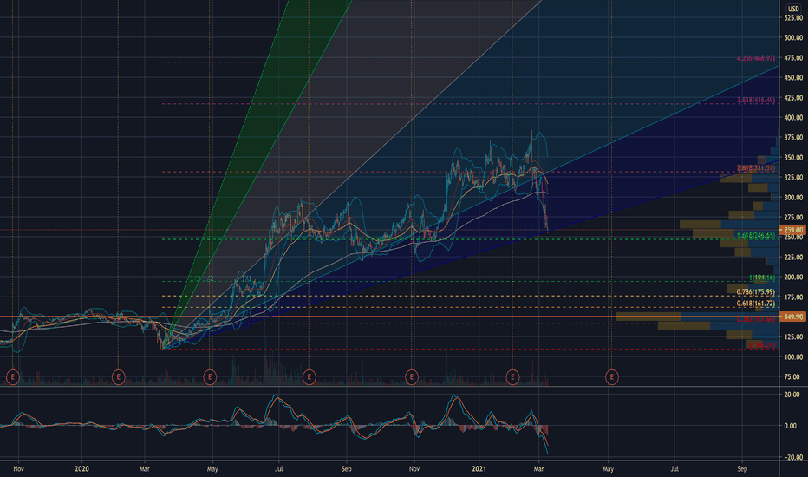Open the earnings marker between 2020 and Mar 2020

119,377
